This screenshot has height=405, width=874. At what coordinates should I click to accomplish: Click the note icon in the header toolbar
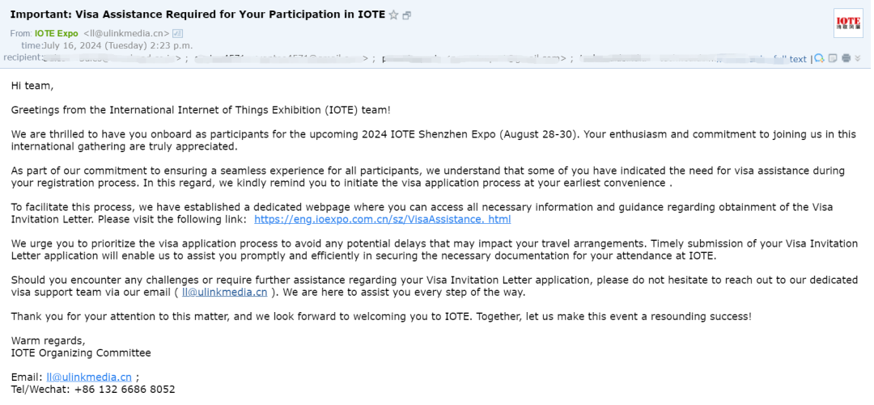click(832, 58)
